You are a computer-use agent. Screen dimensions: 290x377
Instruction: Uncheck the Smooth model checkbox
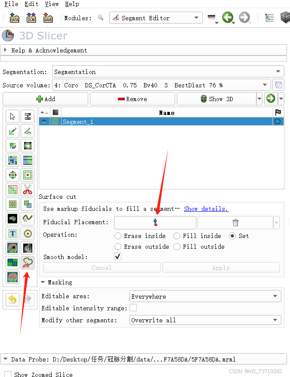click(x=117, y=256)
